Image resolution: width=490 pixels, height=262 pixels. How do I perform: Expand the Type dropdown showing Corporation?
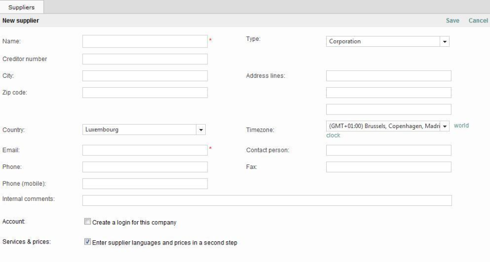pos(445,41)
